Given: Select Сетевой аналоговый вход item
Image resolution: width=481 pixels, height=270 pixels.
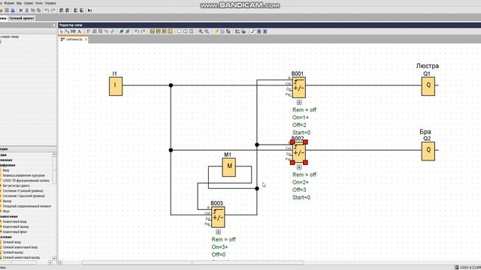Looking at the screenshot, I should click(20, 247).
